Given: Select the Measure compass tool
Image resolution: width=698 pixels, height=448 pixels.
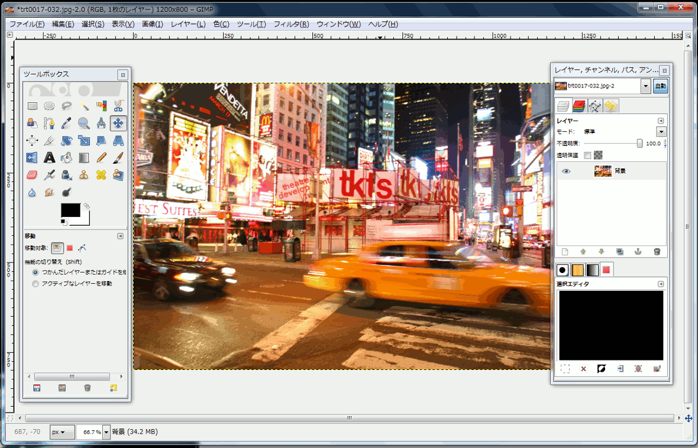Looking at the screenshot, I should tap(101, 124).
